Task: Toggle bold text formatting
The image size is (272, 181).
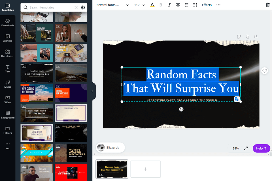Action: point(161,5)
